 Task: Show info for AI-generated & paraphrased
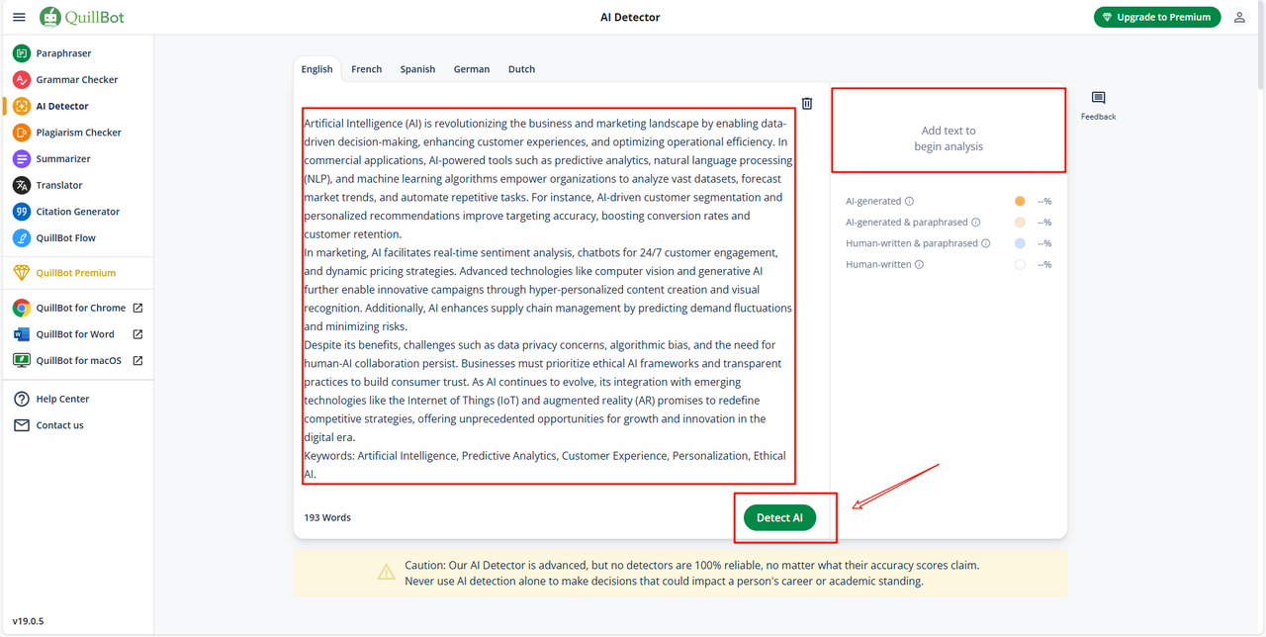(975, 223)
